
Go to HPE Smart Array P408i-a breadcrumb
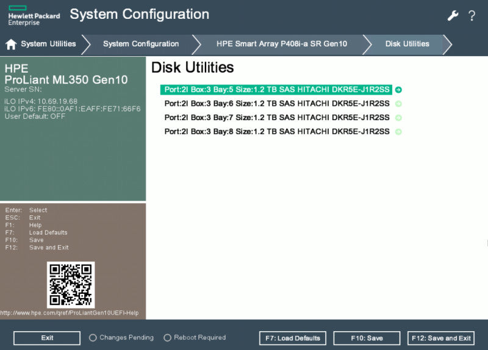282,44
